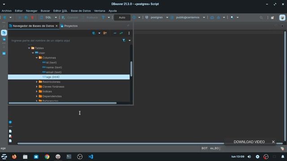Click the document icon with red badge
This screenshot has height=161, width=287.
10,136
